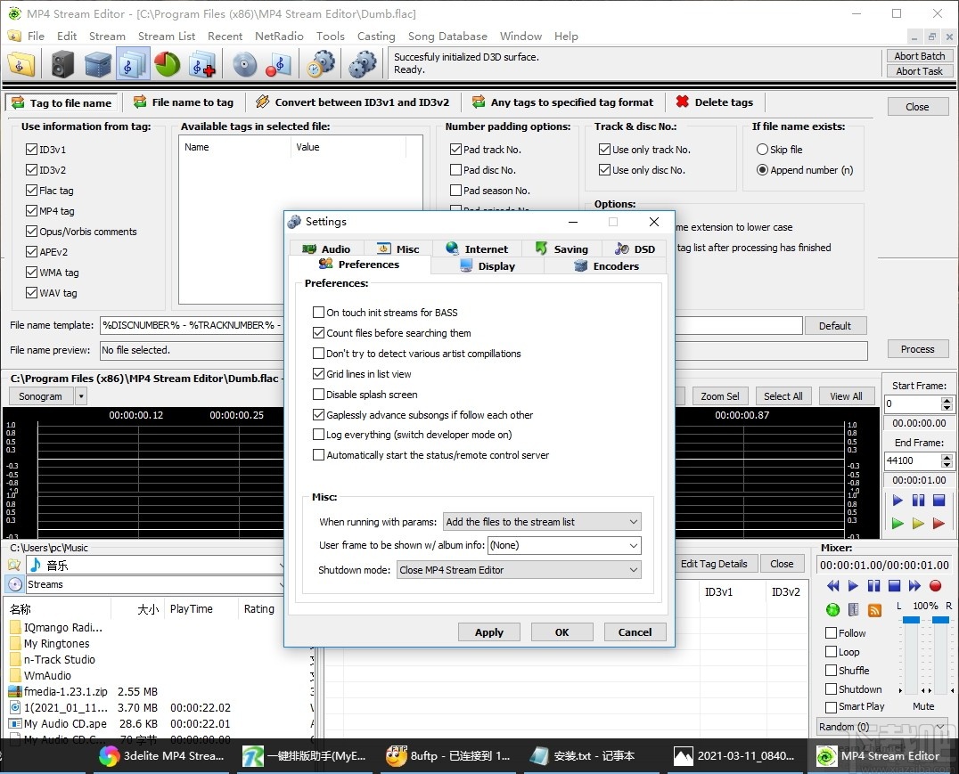
Task: Switch to the Encoders tab in Settings
Action: (x=607, y=265)
